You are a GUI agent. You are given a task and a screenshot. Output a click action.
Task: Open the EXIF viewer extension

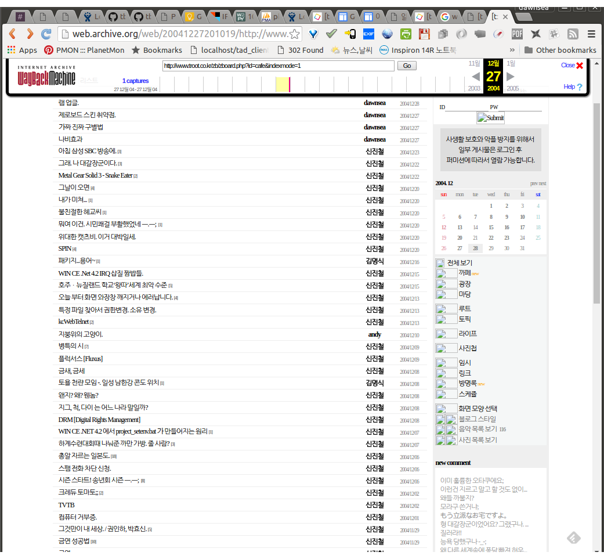click(368, 34)
